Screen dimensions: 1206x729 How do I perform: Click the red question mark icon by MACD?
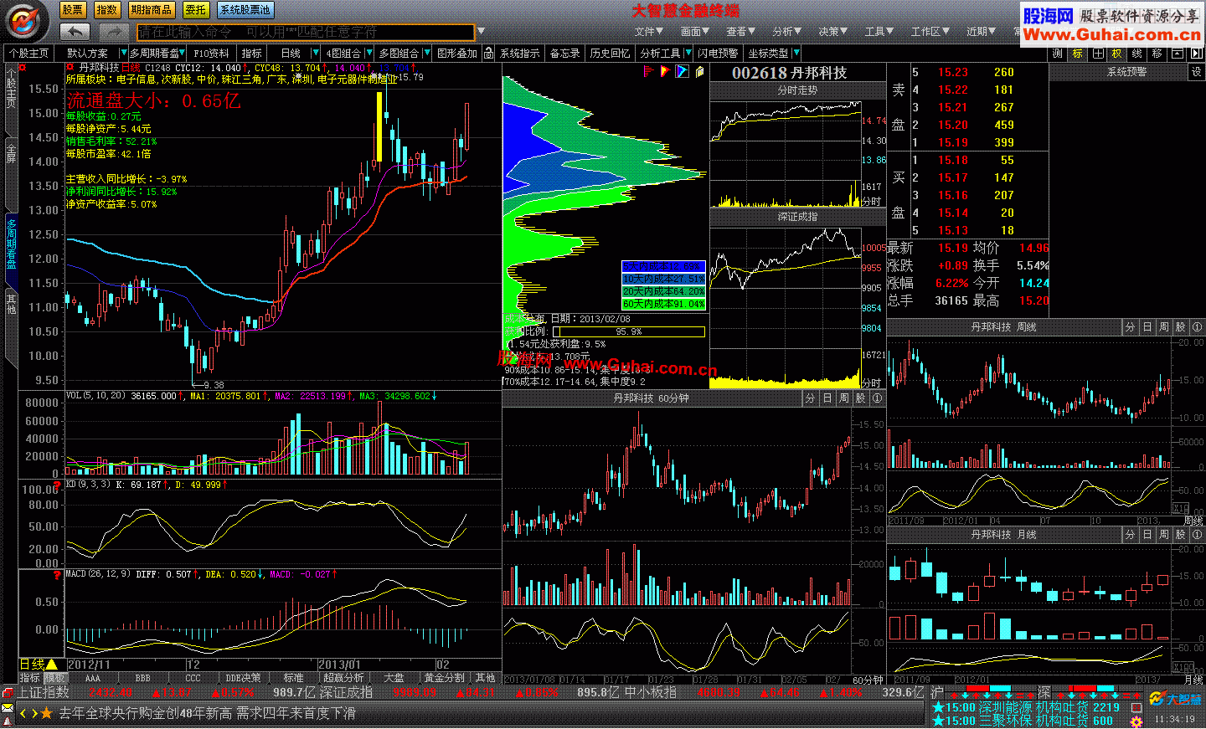pyautogui.click(x=57, y=575)
